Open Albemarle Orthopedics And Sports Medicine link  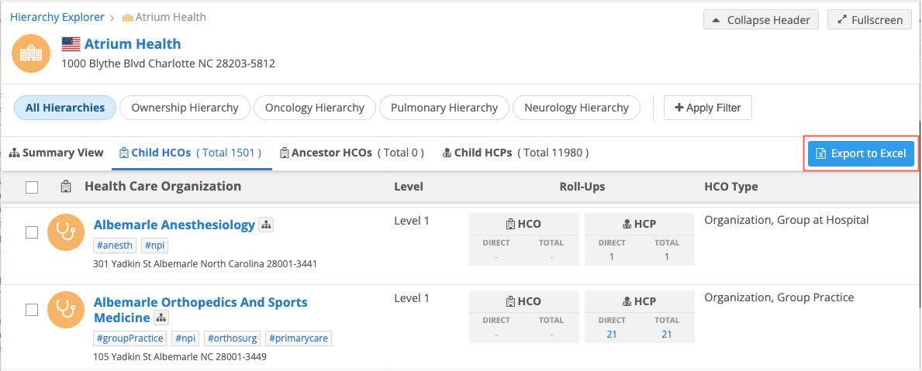tap(200, 310)
